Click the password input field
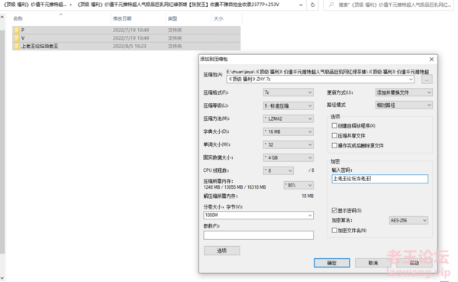The image size is (458, 282). click(x=380, y=179)
